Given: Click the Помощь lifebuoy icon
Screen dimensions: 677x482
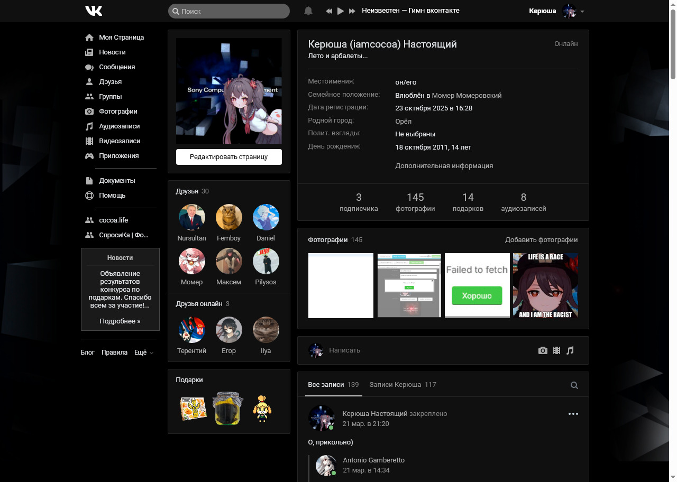Looking at the screenshot, I should [x=89, y=196].
